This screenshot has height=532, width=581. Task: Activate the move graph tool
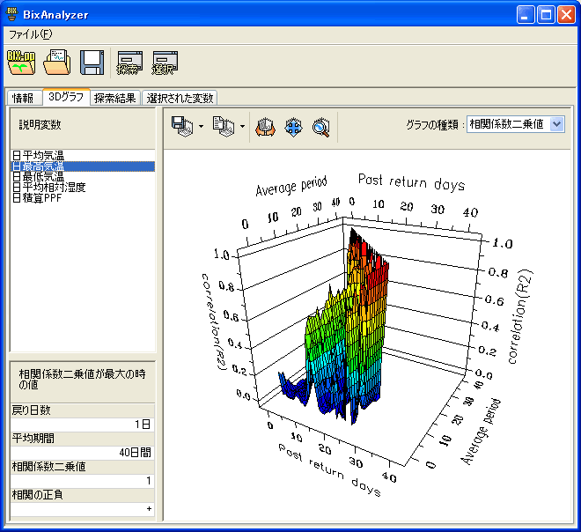coord(294,127)
